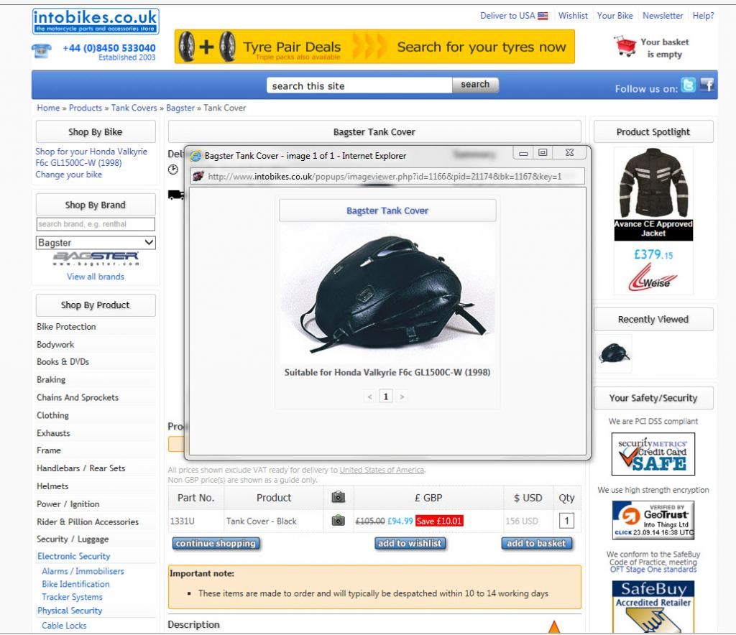
Task: Focus the search brand input field
Action: (96, 224)
